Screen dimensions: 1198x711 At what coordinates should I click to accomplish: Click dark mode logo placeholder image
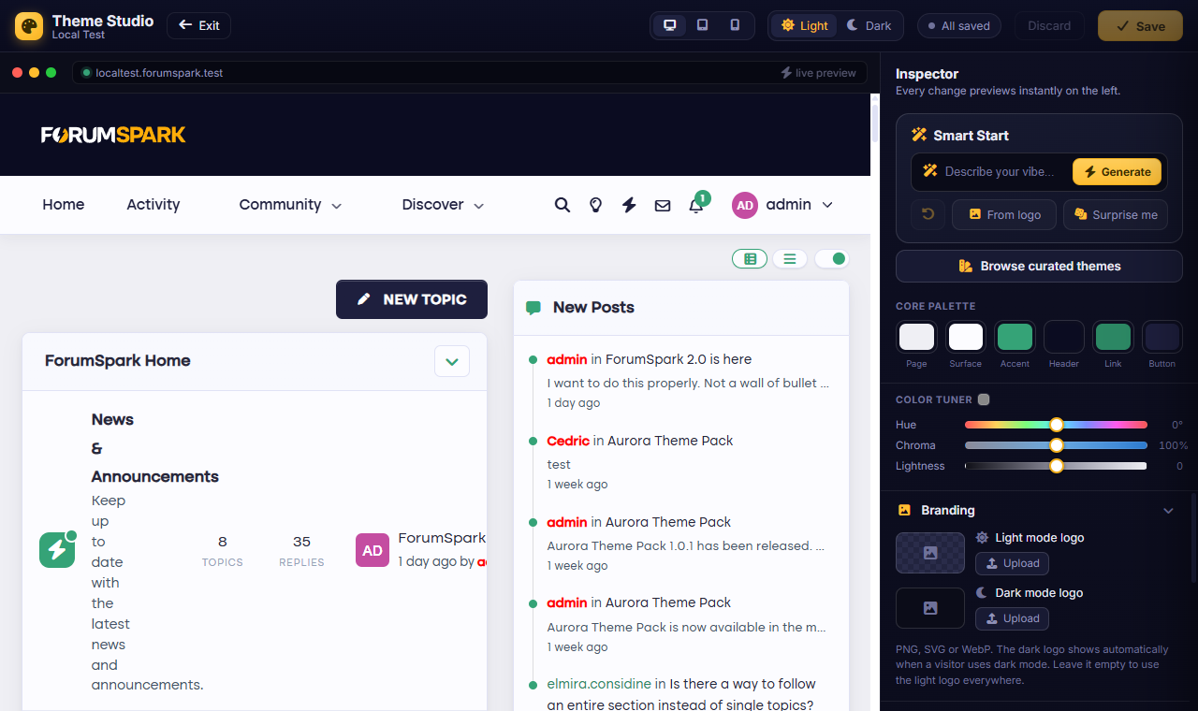(x=930, y=608)
